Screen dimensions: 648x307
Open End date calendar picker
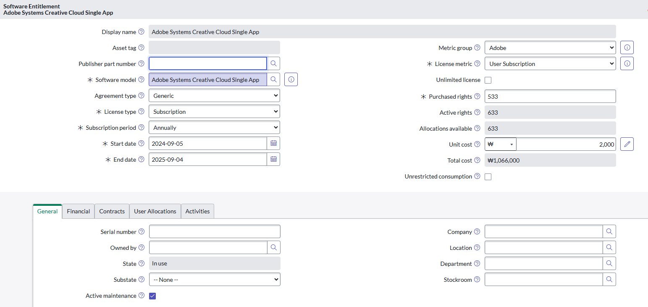[273, 159]
